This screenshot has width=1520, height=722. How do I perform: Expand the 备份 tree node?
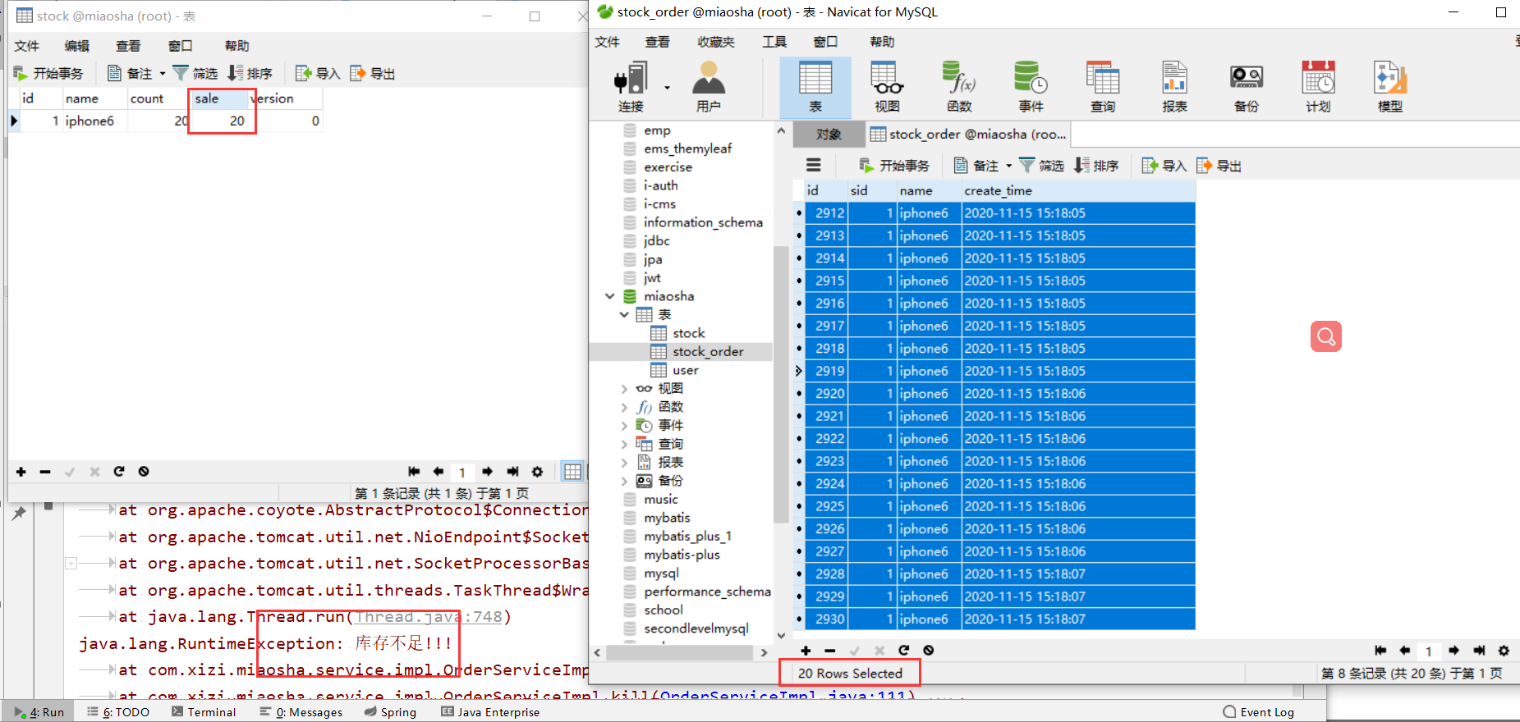(624, 481)
